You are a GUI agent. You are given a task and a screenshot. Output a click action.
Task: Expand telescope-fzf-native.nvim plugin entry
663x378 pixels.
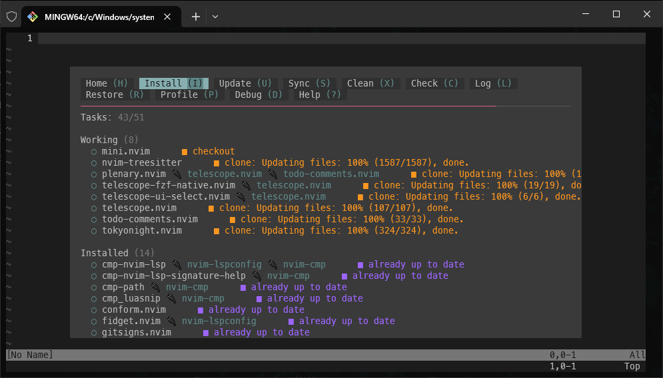pyautogui.click(x=169, y=186)
